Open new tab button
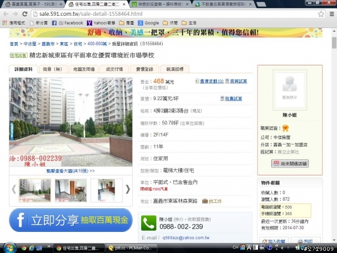Image resolution: width=337 pixels, height=253 pixels. pyautogui.click(x=261, y=4)
